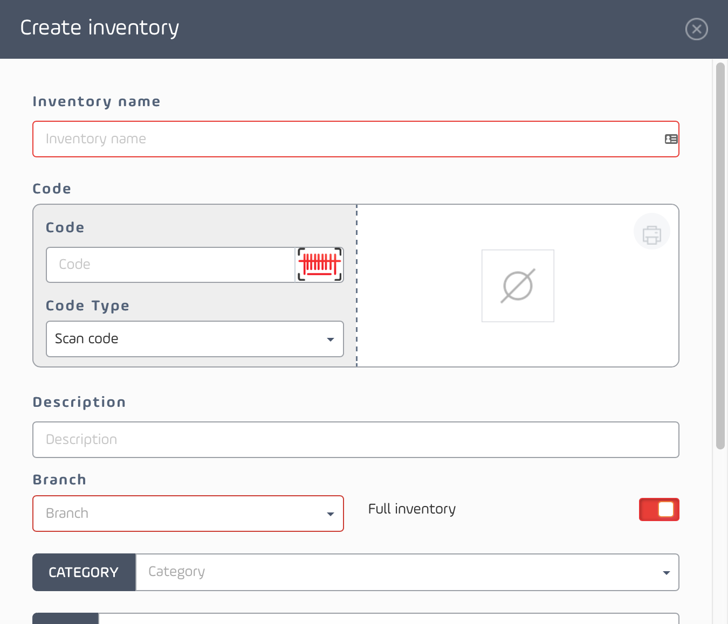The image size is (728, 624).
Task: Click the Create inventory title
Action: coord(100,28)
